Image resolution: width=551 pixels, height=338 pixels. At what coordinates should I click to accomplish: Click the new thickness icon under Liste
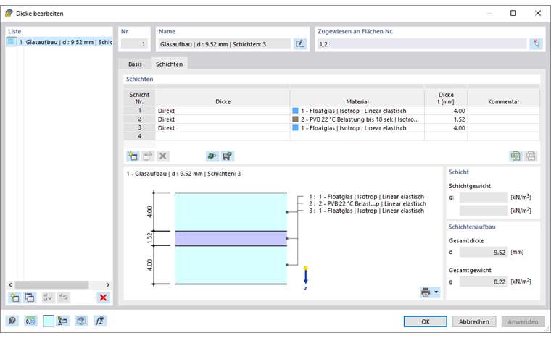coord(14,297)
